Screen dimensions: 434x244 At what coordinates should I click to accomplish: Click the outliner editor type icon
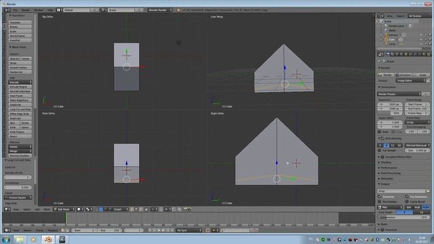click(380, 16)
